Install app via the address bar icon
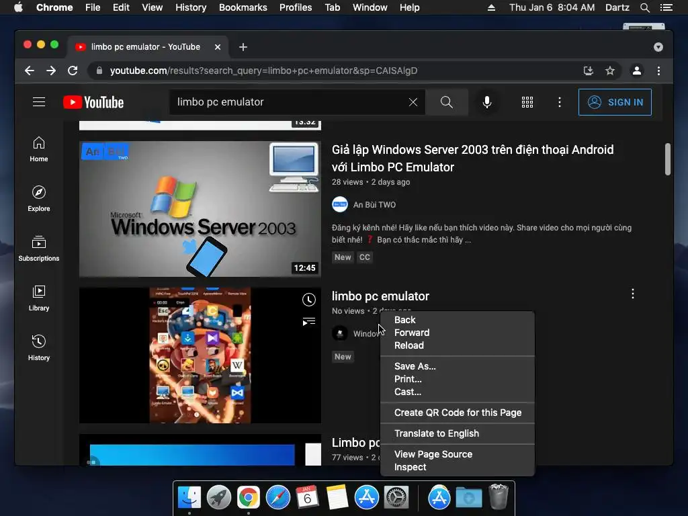 [589, 71]
